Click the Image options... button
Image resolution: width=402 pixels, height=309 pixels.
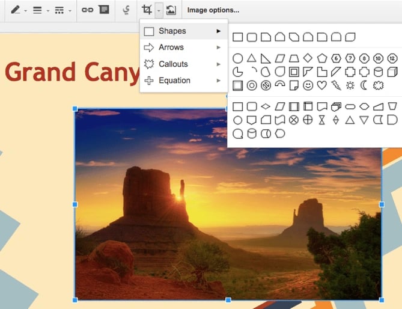click(x=213, y=10)
